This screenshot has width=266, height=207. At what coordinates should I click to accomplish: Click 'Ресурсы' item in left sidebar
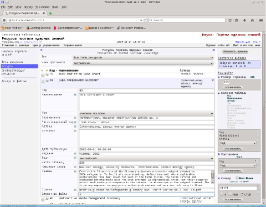(19, 66)
